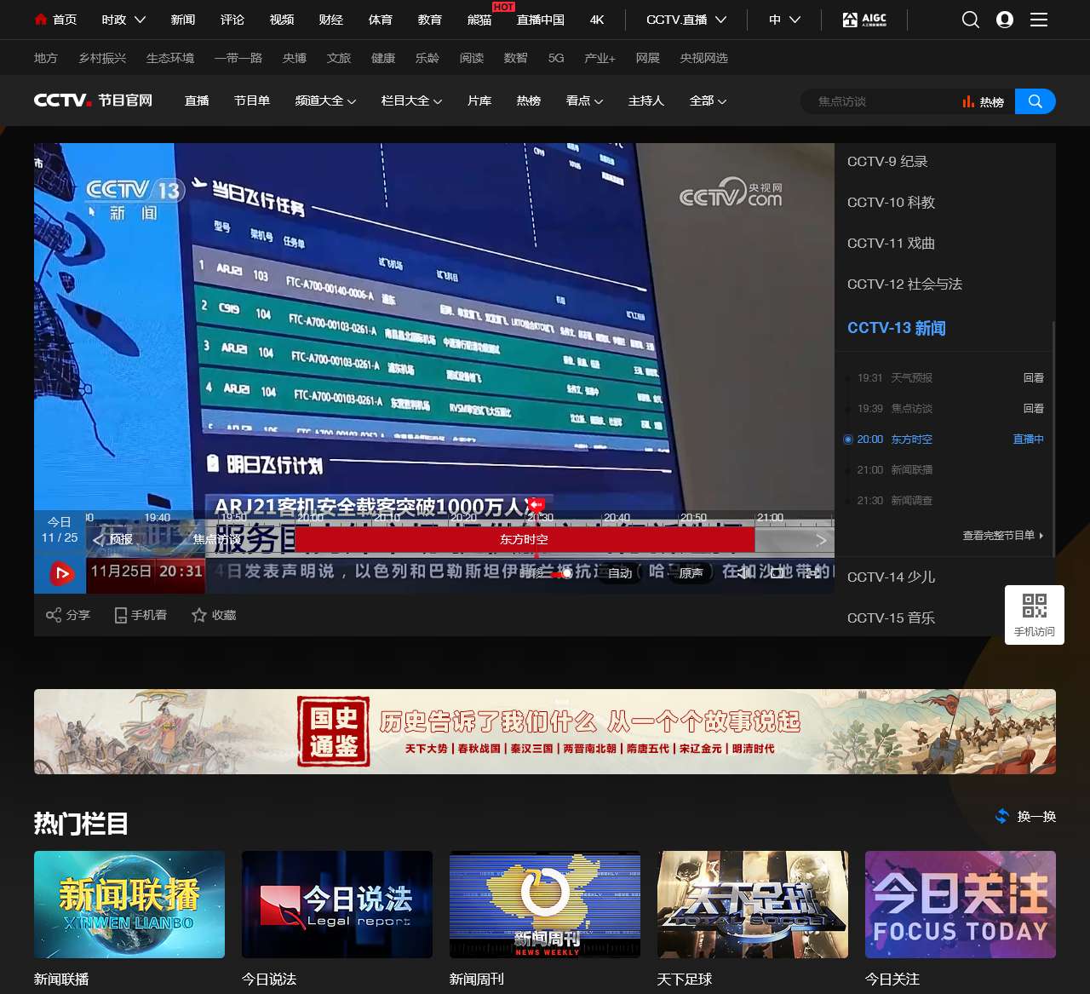This screenshot has height=994, width=1090.
Task: Open the 国史通鉴 banner
Action: pos(545,732)
